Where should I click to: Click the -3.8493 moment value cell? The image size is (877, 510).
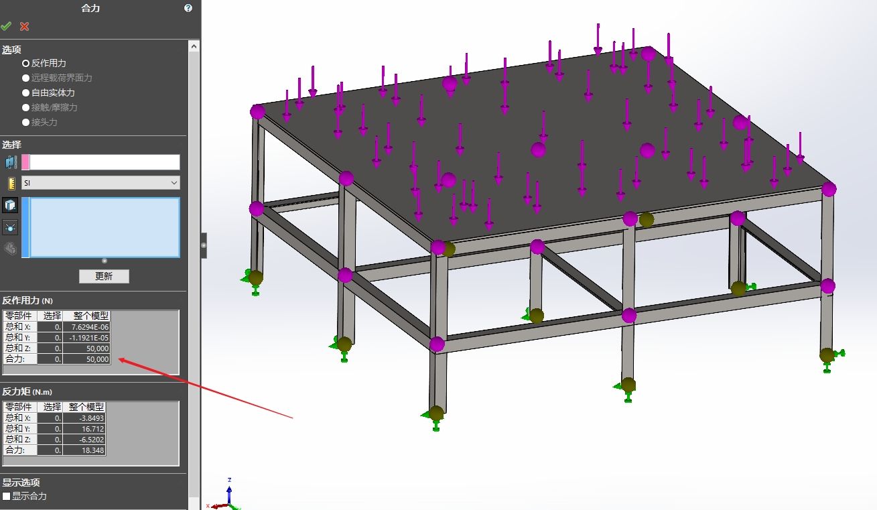[84, 418]
